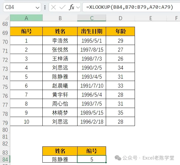Select all cells via corner triangle
Viewport: 180px width, 165px height.
click(x=7, y=18)
